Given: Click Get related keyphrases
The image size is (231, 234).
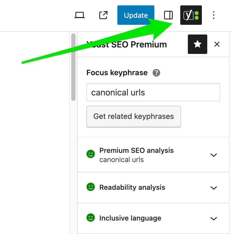Looking at the screenshot, I should [134, 116].
